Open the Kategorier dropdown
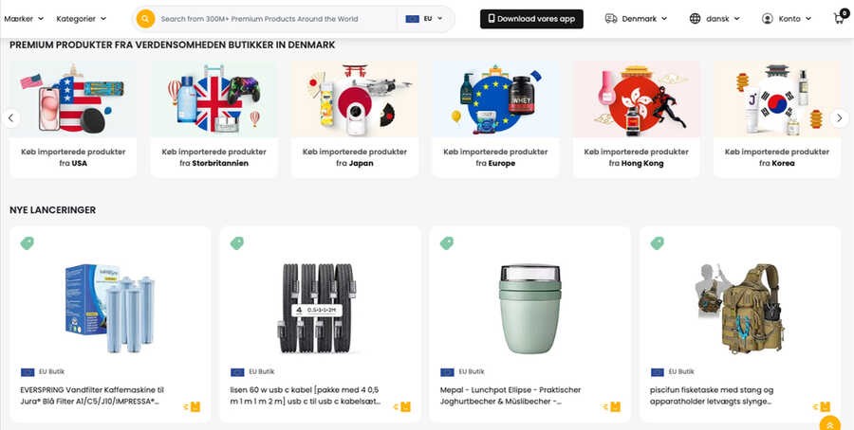 pos(81,19)
